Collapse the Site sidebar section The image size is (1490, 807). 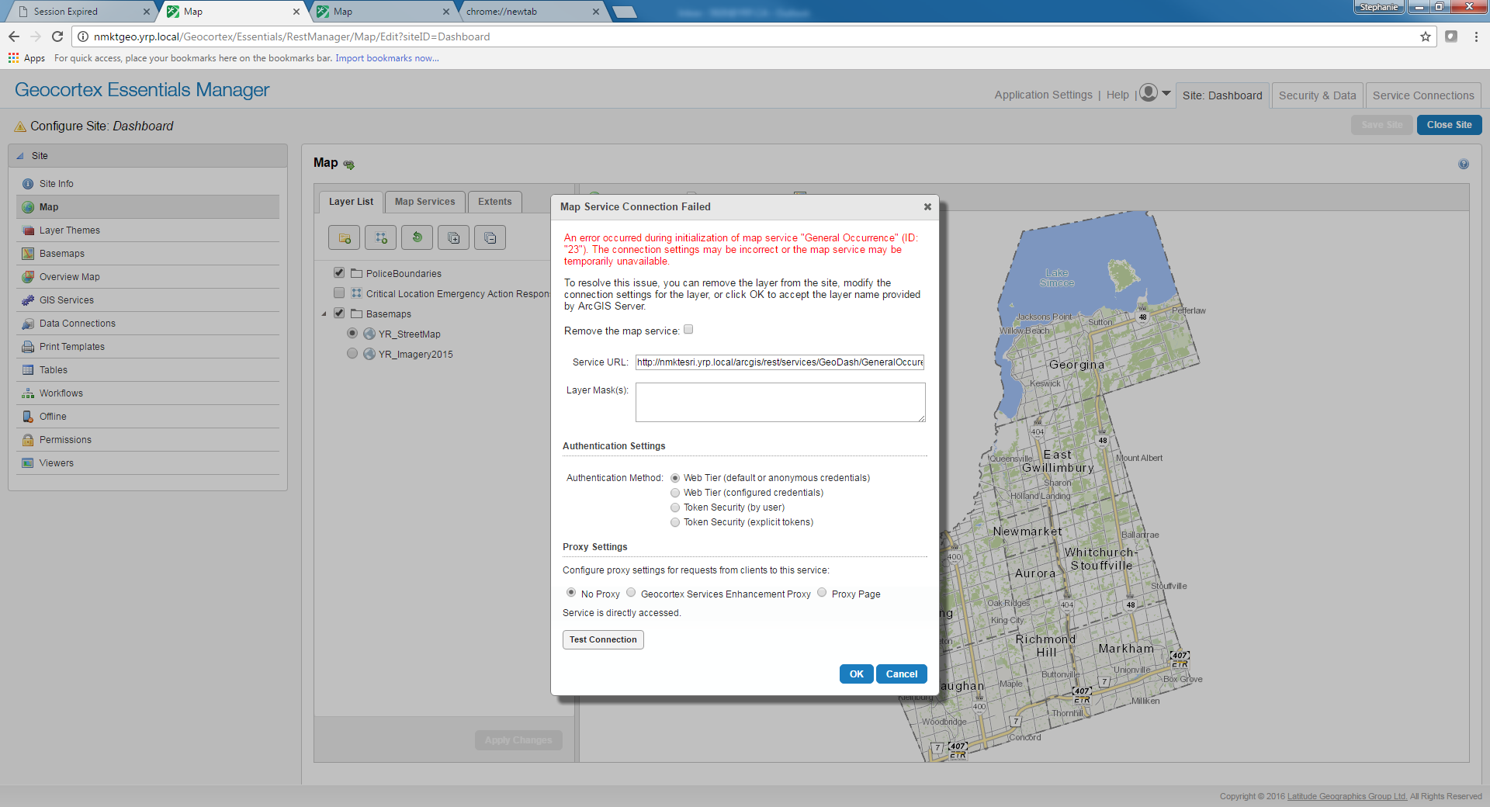tap(20, 156)
